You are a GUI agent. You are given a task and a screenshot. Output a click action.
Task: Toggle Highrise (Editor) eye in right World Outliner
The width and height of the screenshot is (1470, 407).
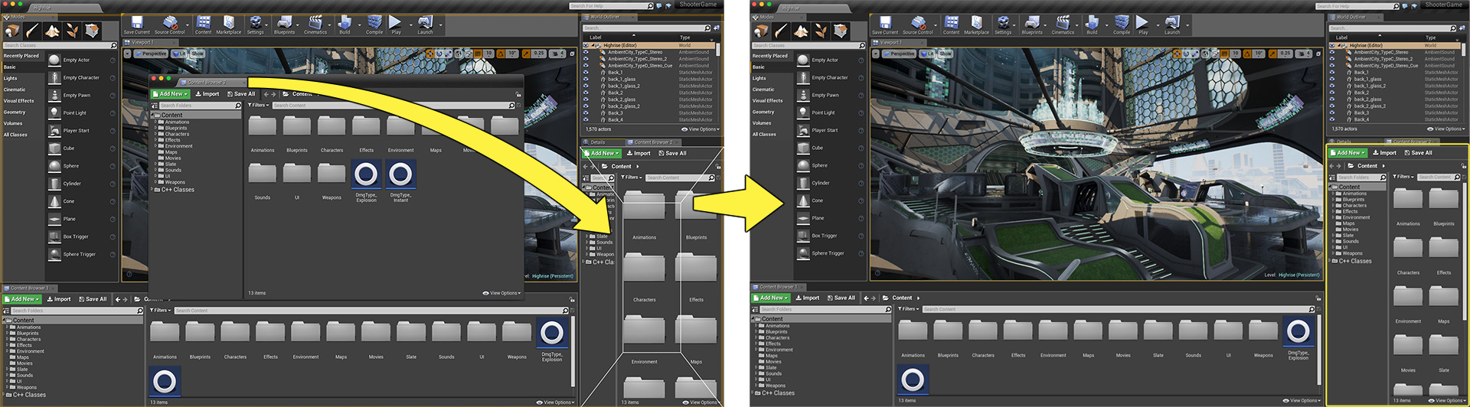[1332, 45]
